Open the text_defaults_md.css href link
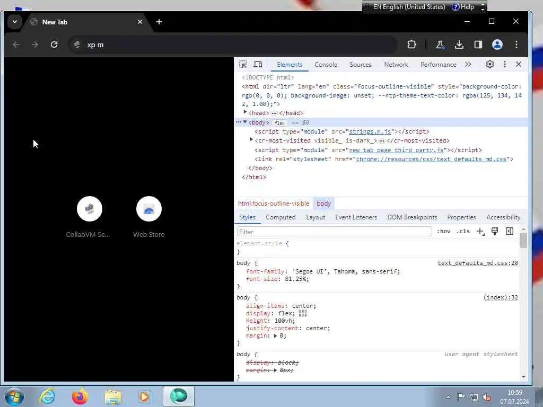The height and width of the screenshot is (407, 543). click(431, 159)
